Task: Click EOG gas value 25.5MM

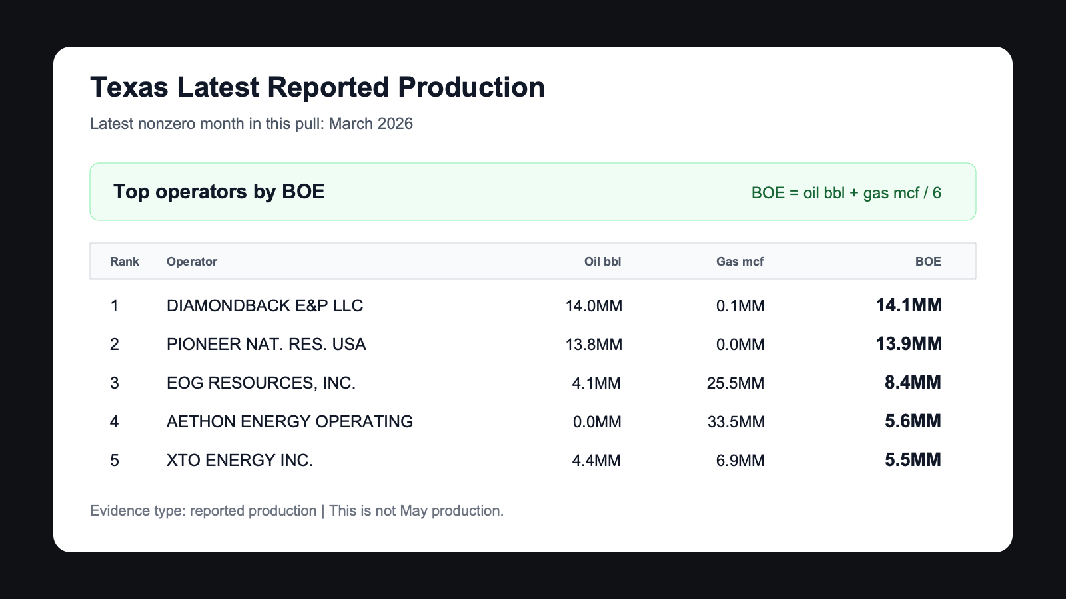Action: click(x=736, y=383)
